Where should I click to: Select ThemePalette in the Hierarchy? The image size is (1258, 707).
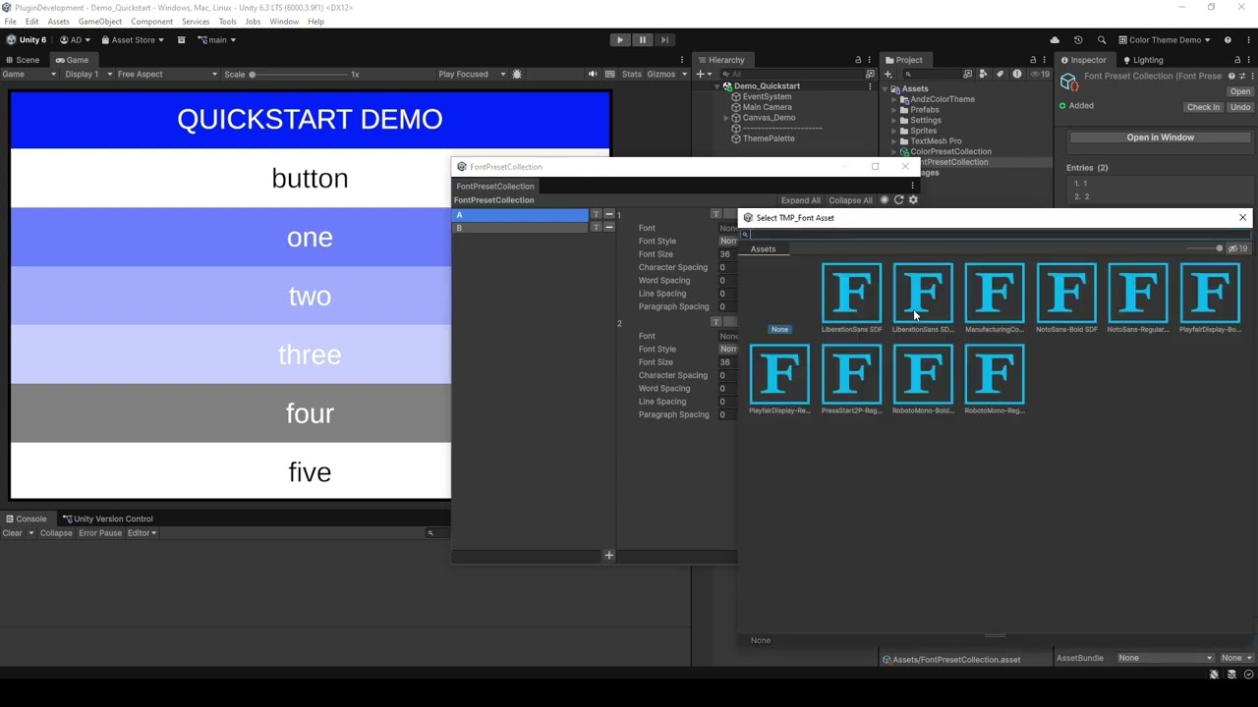click(x=769, y=138)
